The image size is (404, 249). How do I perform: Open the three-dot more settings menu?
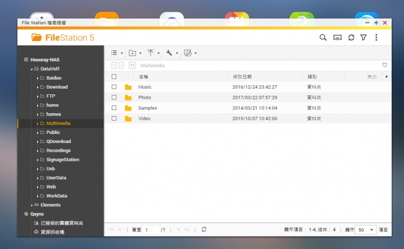[376, 38]
